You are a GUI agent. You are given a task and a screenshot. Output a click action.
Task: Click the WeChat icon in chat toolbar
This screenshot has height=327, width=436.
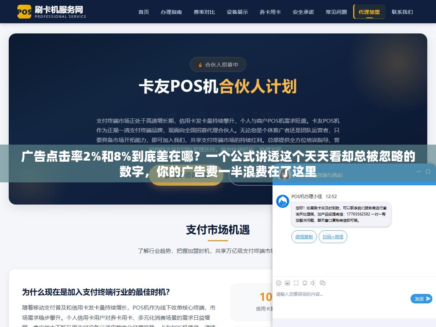tap(322, 283)
